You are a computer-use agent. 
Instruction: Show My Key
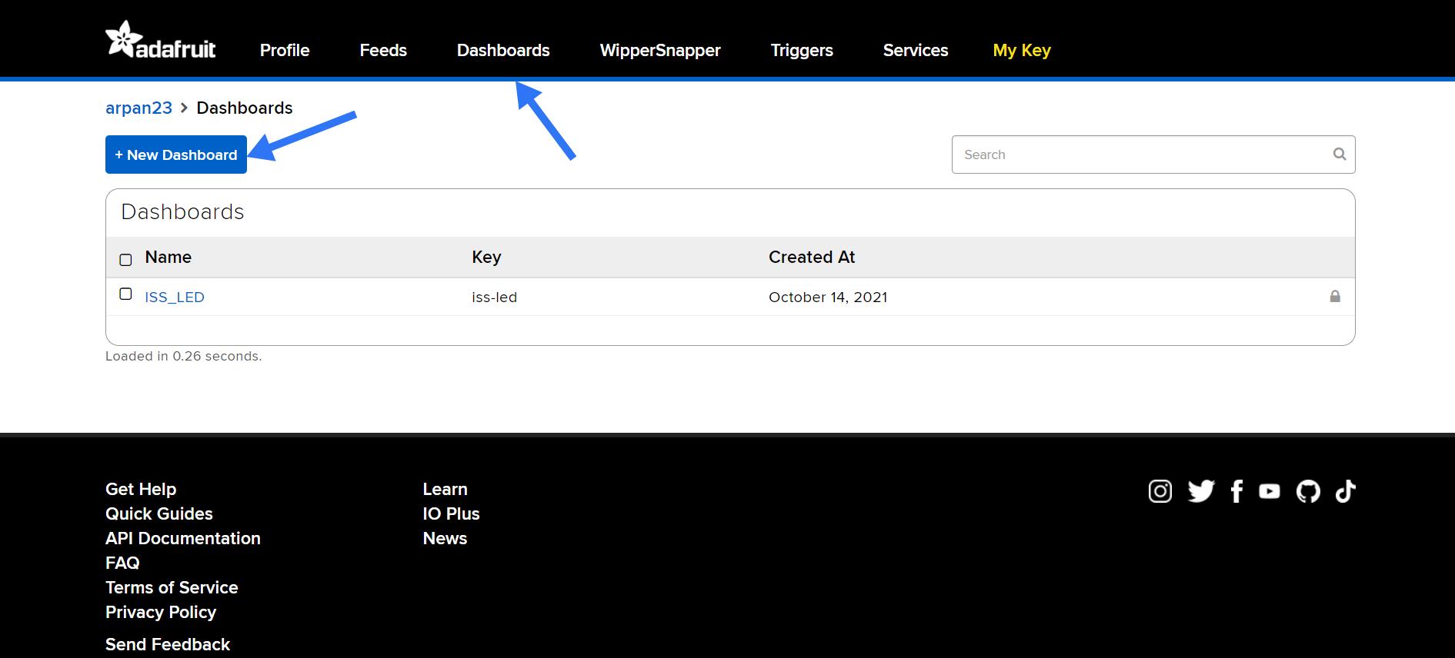coord(1022,50)
